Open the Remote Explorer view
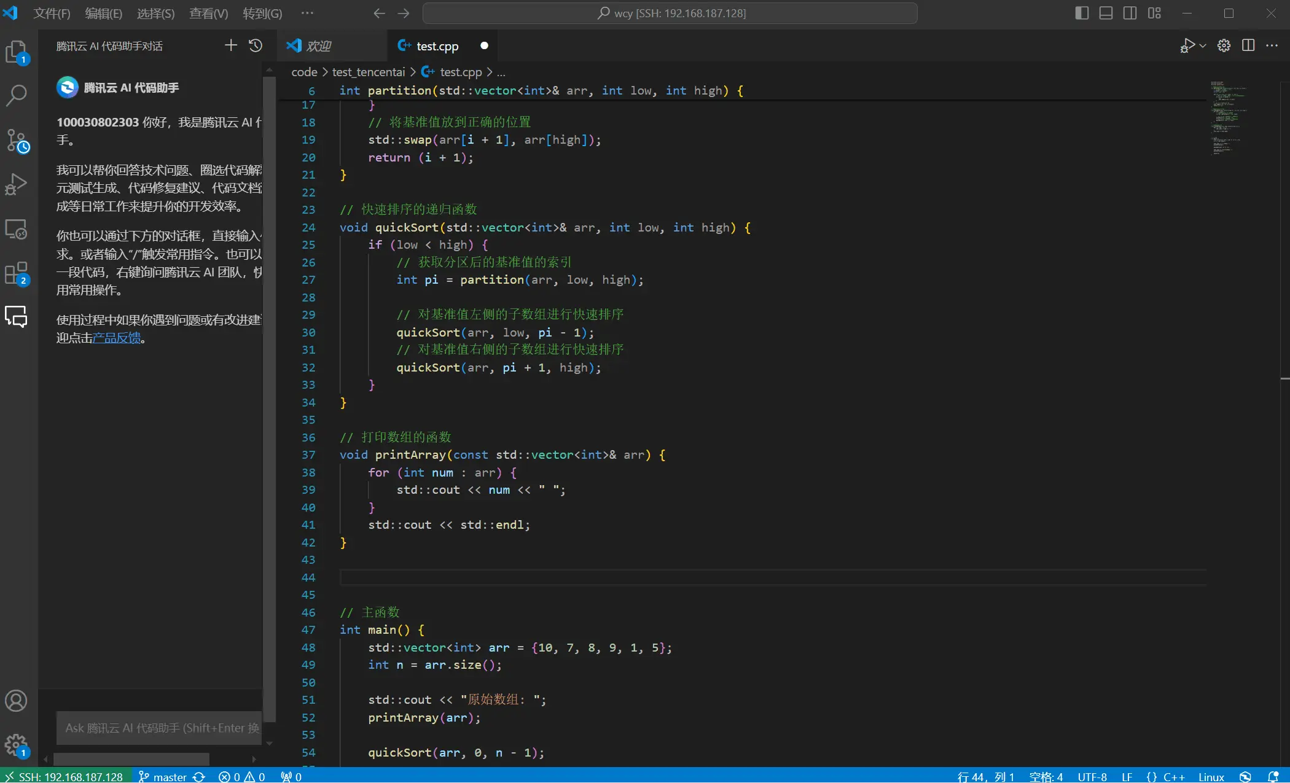The height and width of the screenshot is (783, 1290). 17,229
